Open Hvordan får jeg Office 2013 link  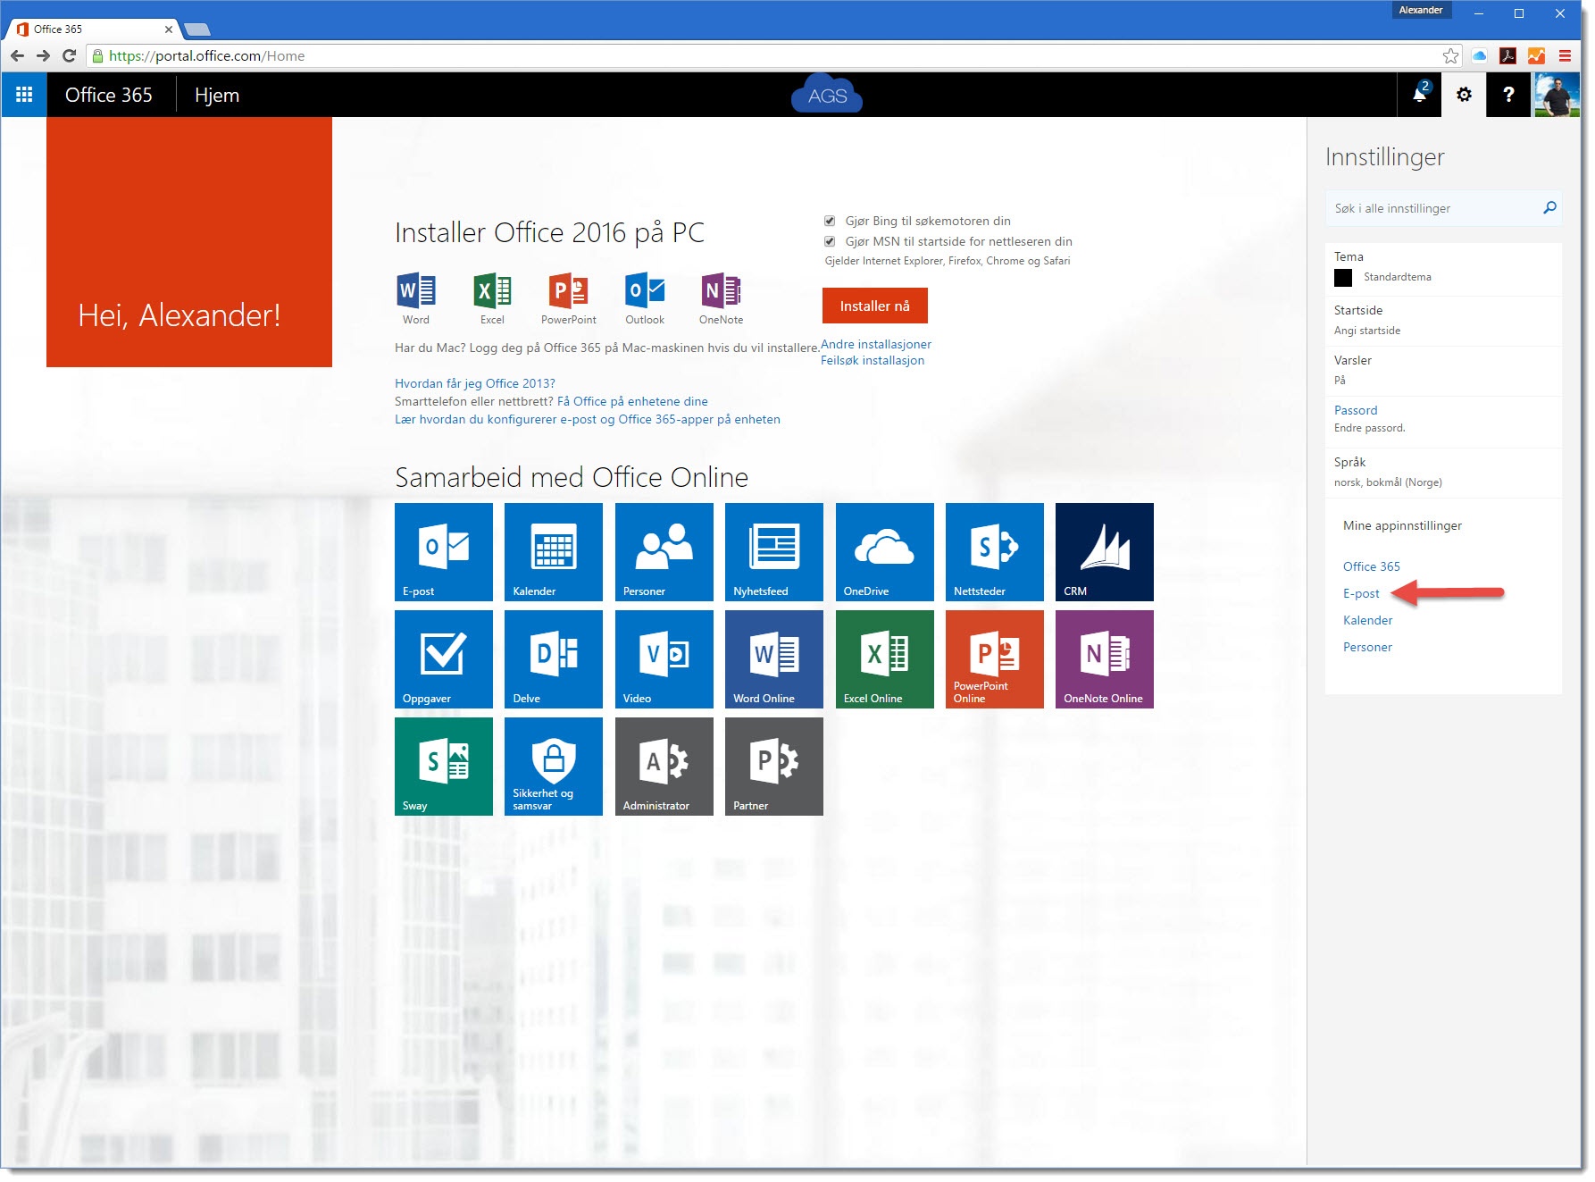point(475,383)
